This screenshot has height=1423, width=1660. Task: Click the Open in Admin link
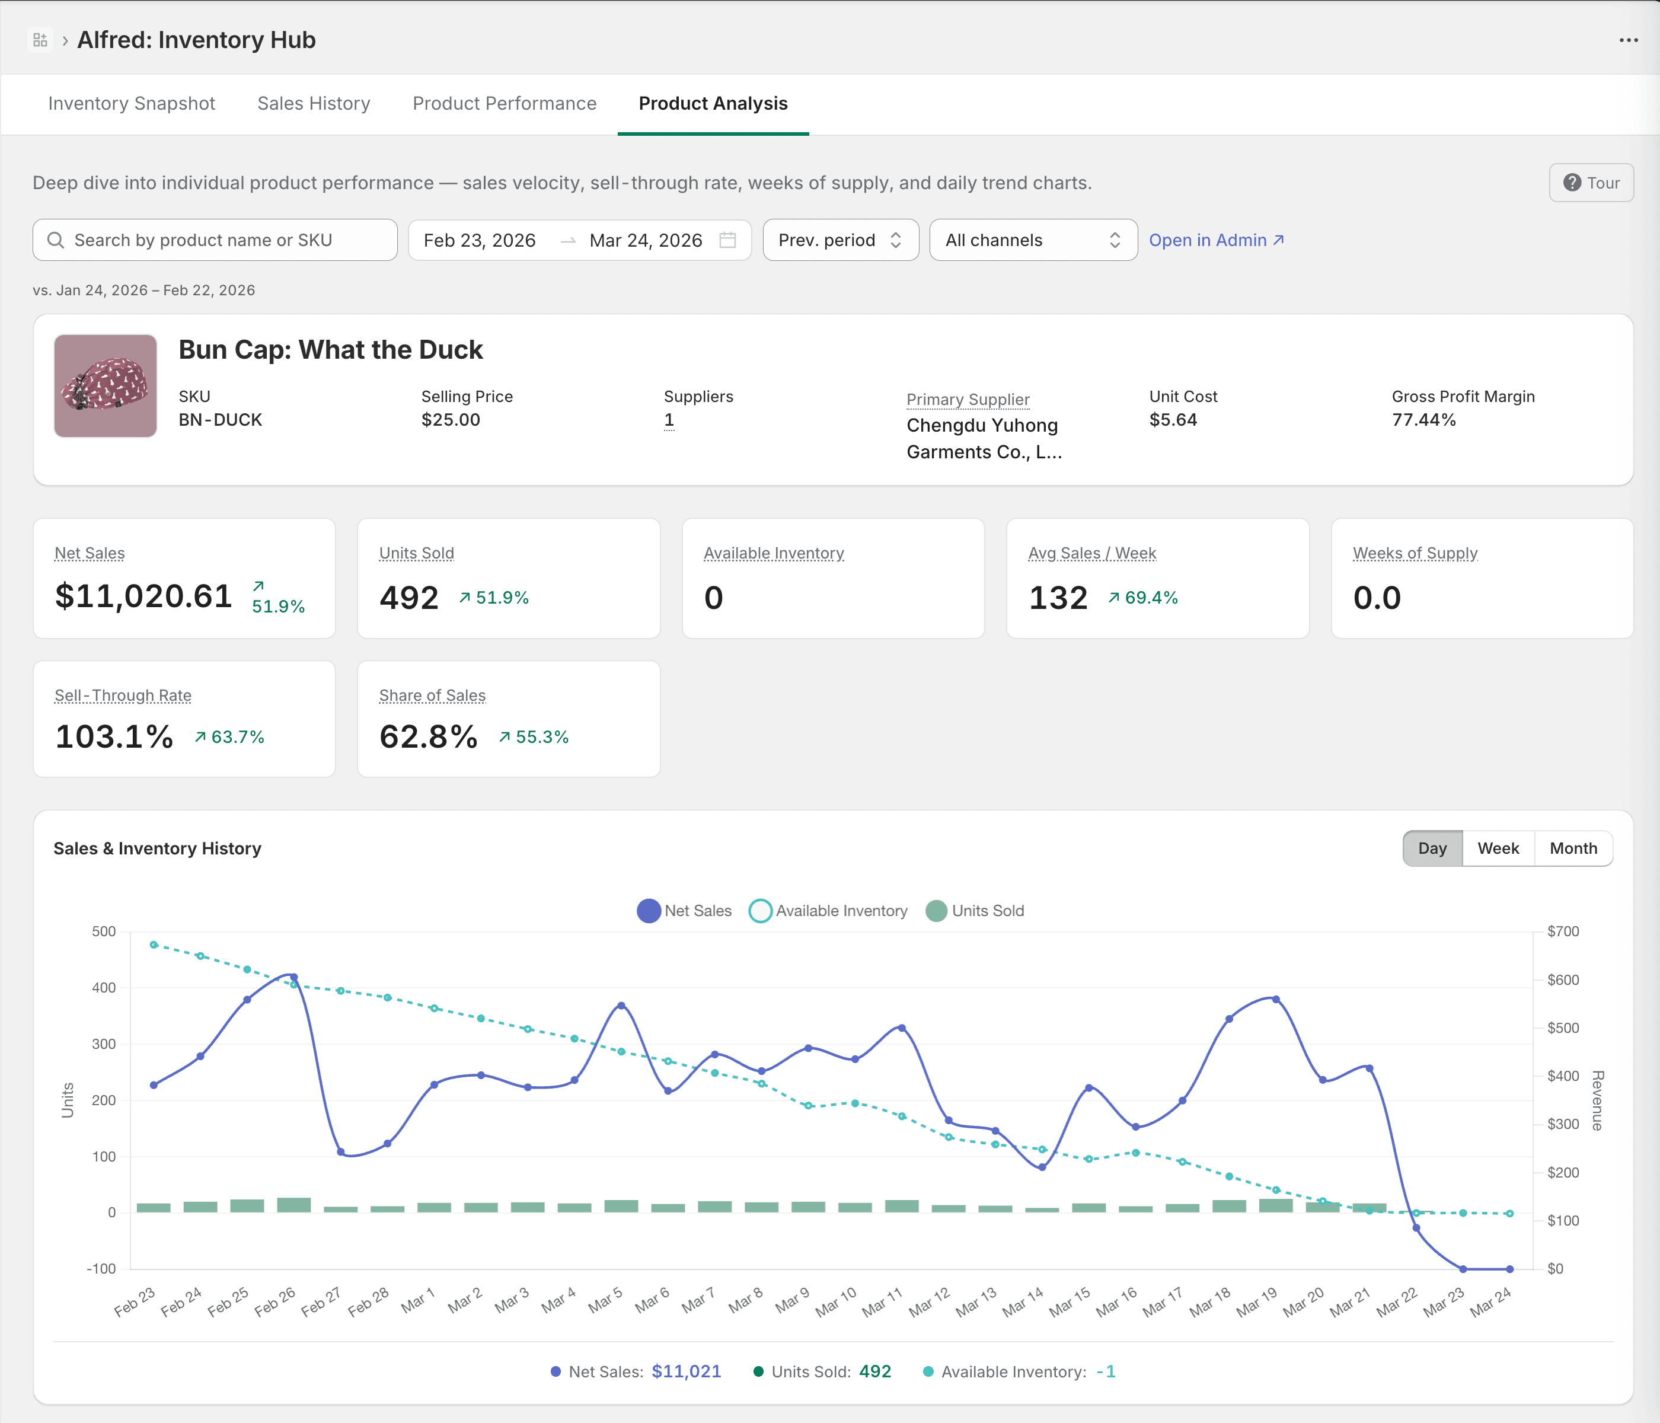(1206, 240)
